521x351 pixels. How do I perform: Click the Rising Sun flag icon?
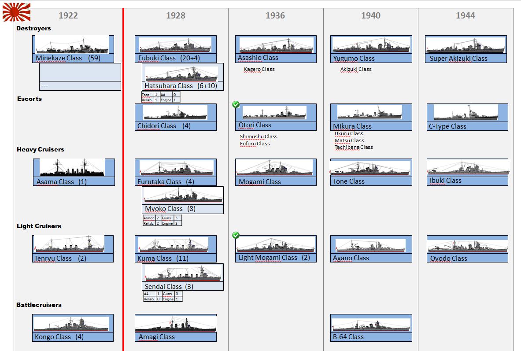click(x=16, y=12)
